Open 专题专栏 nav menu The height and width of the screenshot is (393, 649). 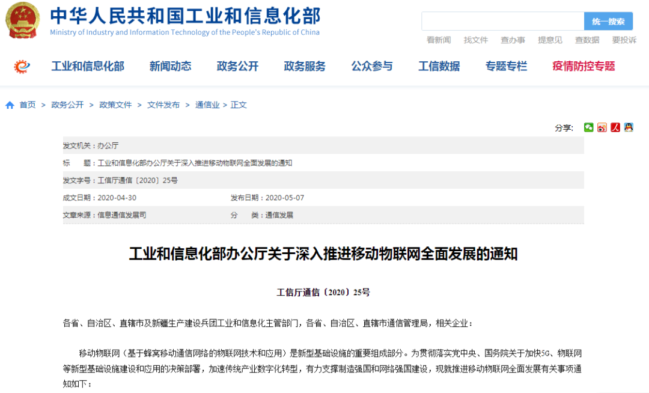tap(506, 66)
